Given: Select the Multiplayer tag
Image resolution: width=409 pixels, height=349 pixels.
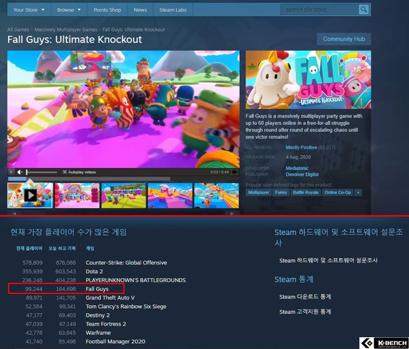Looking at the screenshot, I should 258,192.
